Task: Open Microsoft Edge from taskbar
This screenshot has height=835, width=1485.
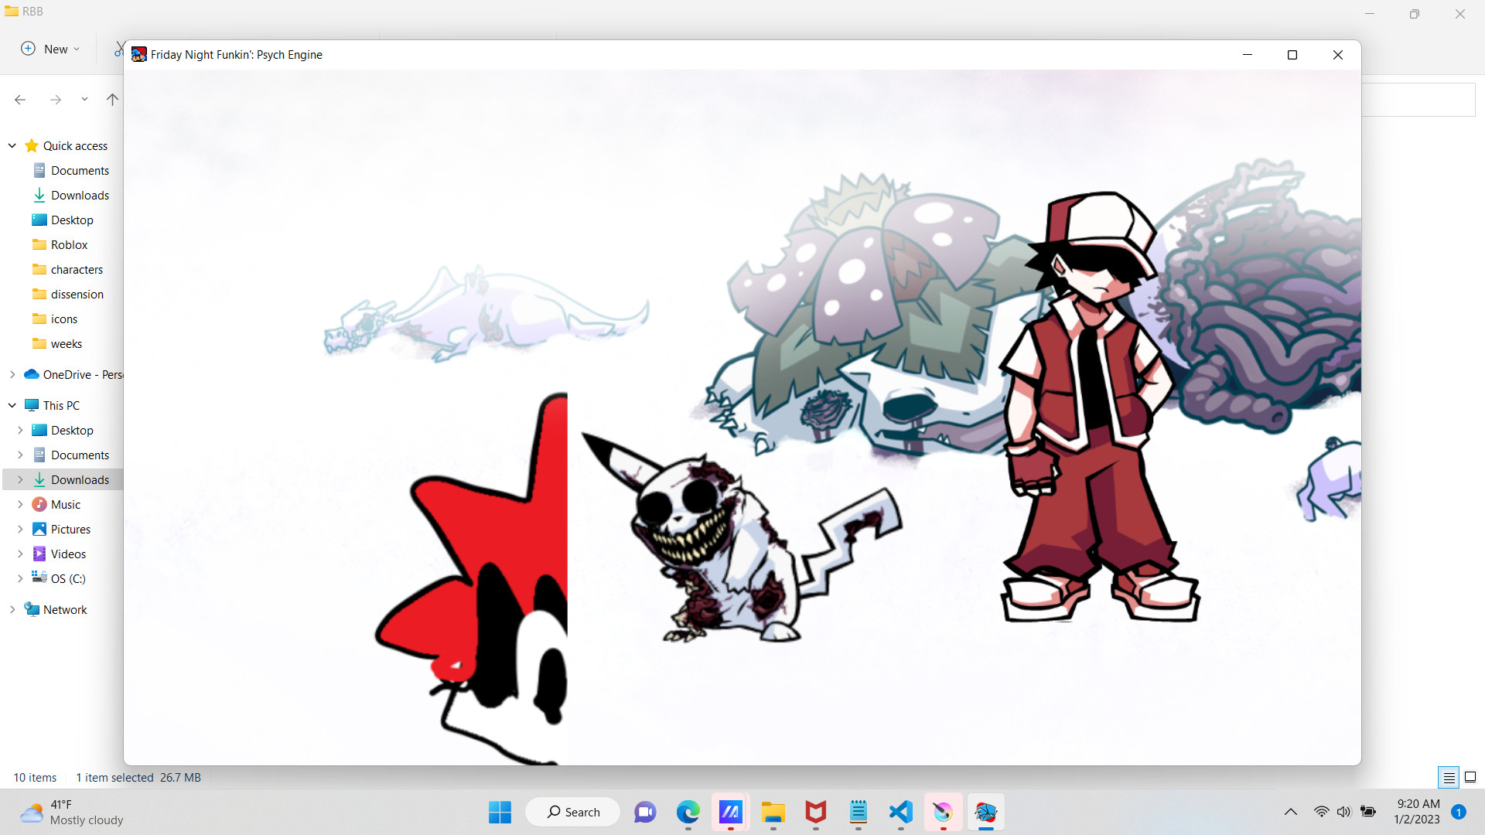Action: tap(688, 812)
